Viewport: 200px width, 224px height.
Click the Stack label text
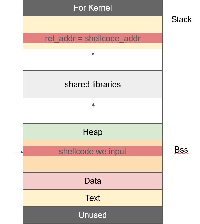coord(181,19)
